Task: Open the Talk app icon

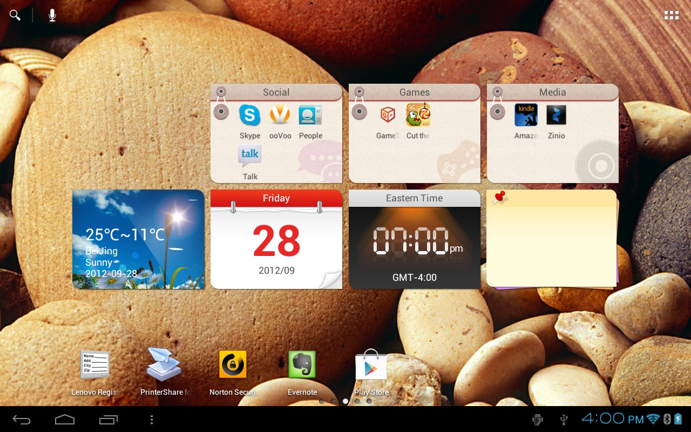Action: pos(250,156)
